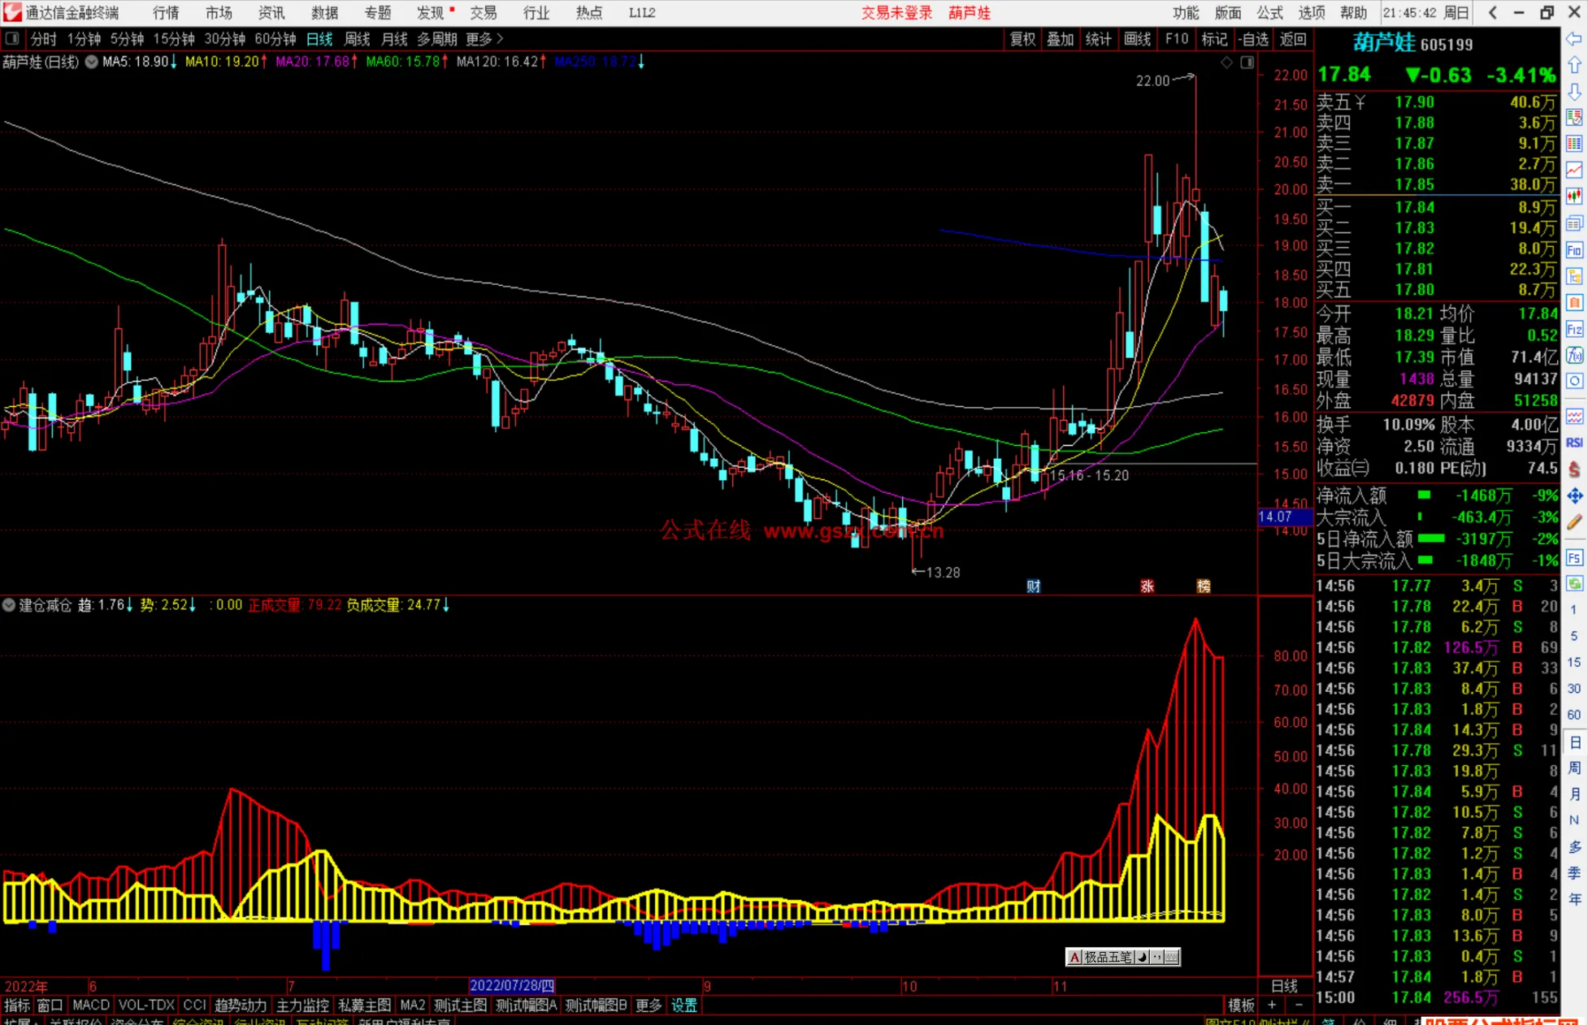The image size is (1588, 1025).
Task: Click the 叠加 overlay button
Action: (x=1060, y=39)
